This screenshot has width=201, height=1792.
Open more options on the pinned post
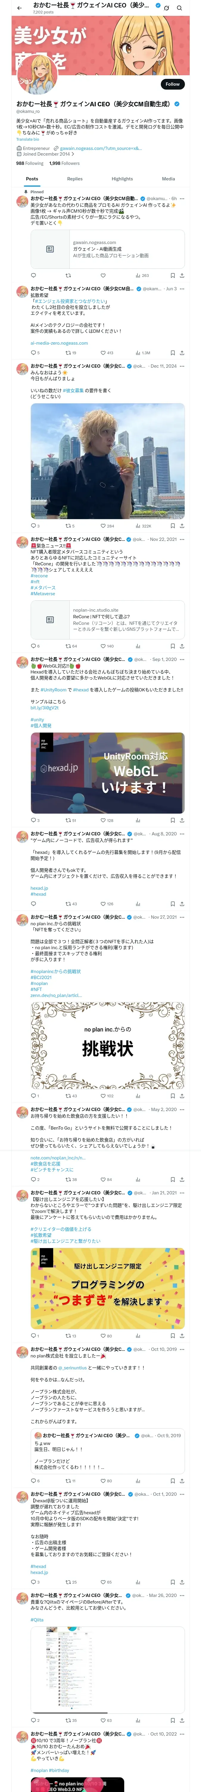(x=182, y=198)
